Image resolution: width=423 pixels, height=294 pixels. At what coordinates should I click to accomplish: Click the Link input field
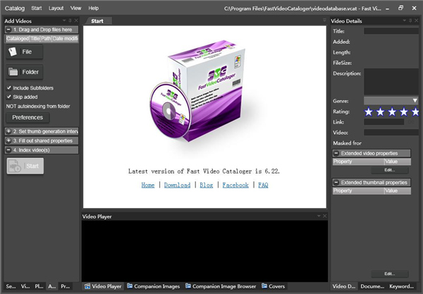pyautogui.click(x=384, y=122)
